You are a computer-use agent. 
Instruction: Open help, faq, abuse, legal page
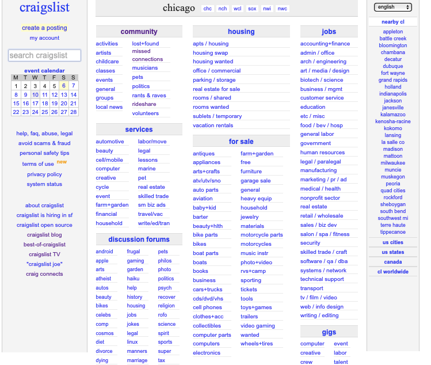tap(44, 134)
